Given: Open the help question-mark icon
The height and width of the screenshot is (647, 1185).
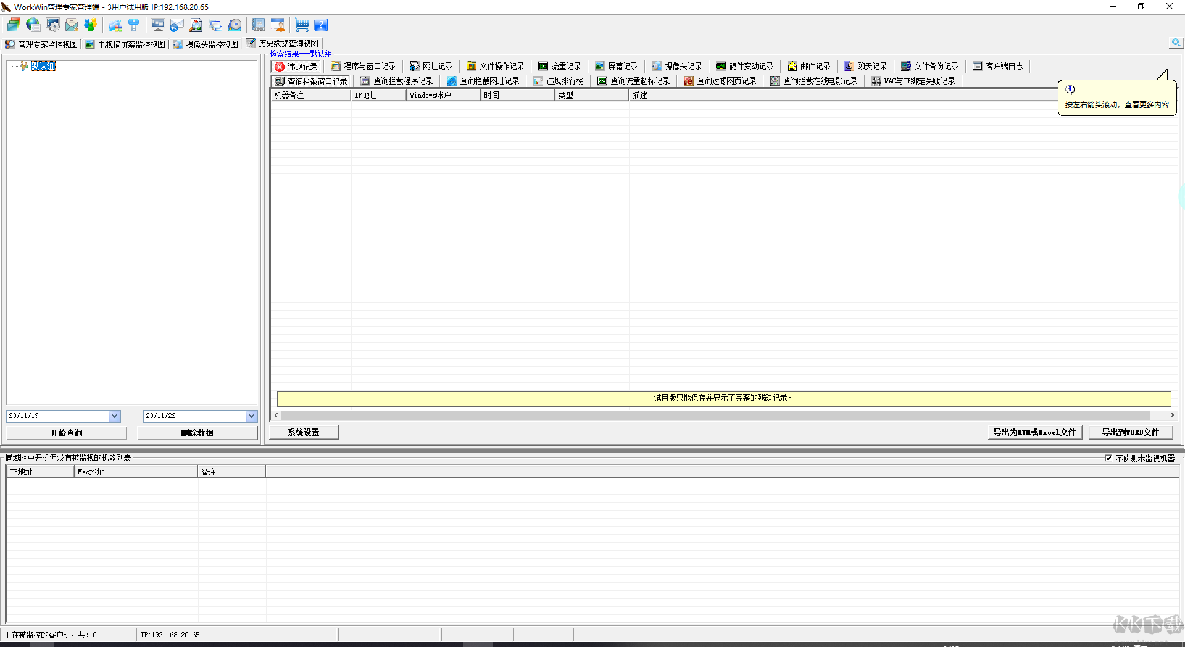Looking at the screenshot, I should (x=321, y=25).
